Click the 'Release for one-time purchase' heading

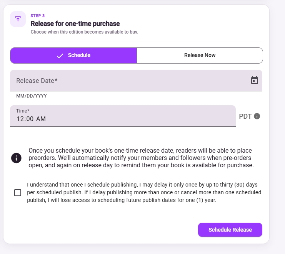(x=75, y=24)
